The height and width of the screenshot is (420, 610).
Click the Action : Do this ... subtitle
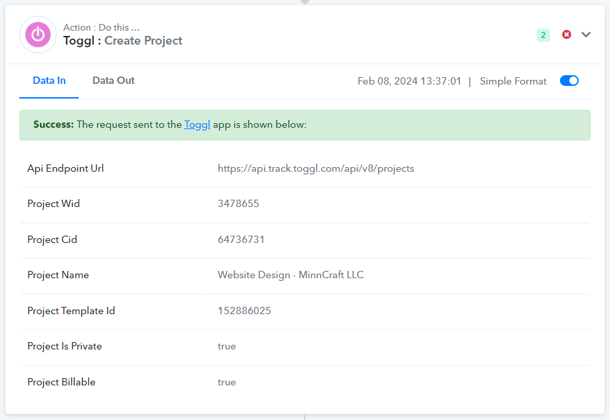(101, 27)
